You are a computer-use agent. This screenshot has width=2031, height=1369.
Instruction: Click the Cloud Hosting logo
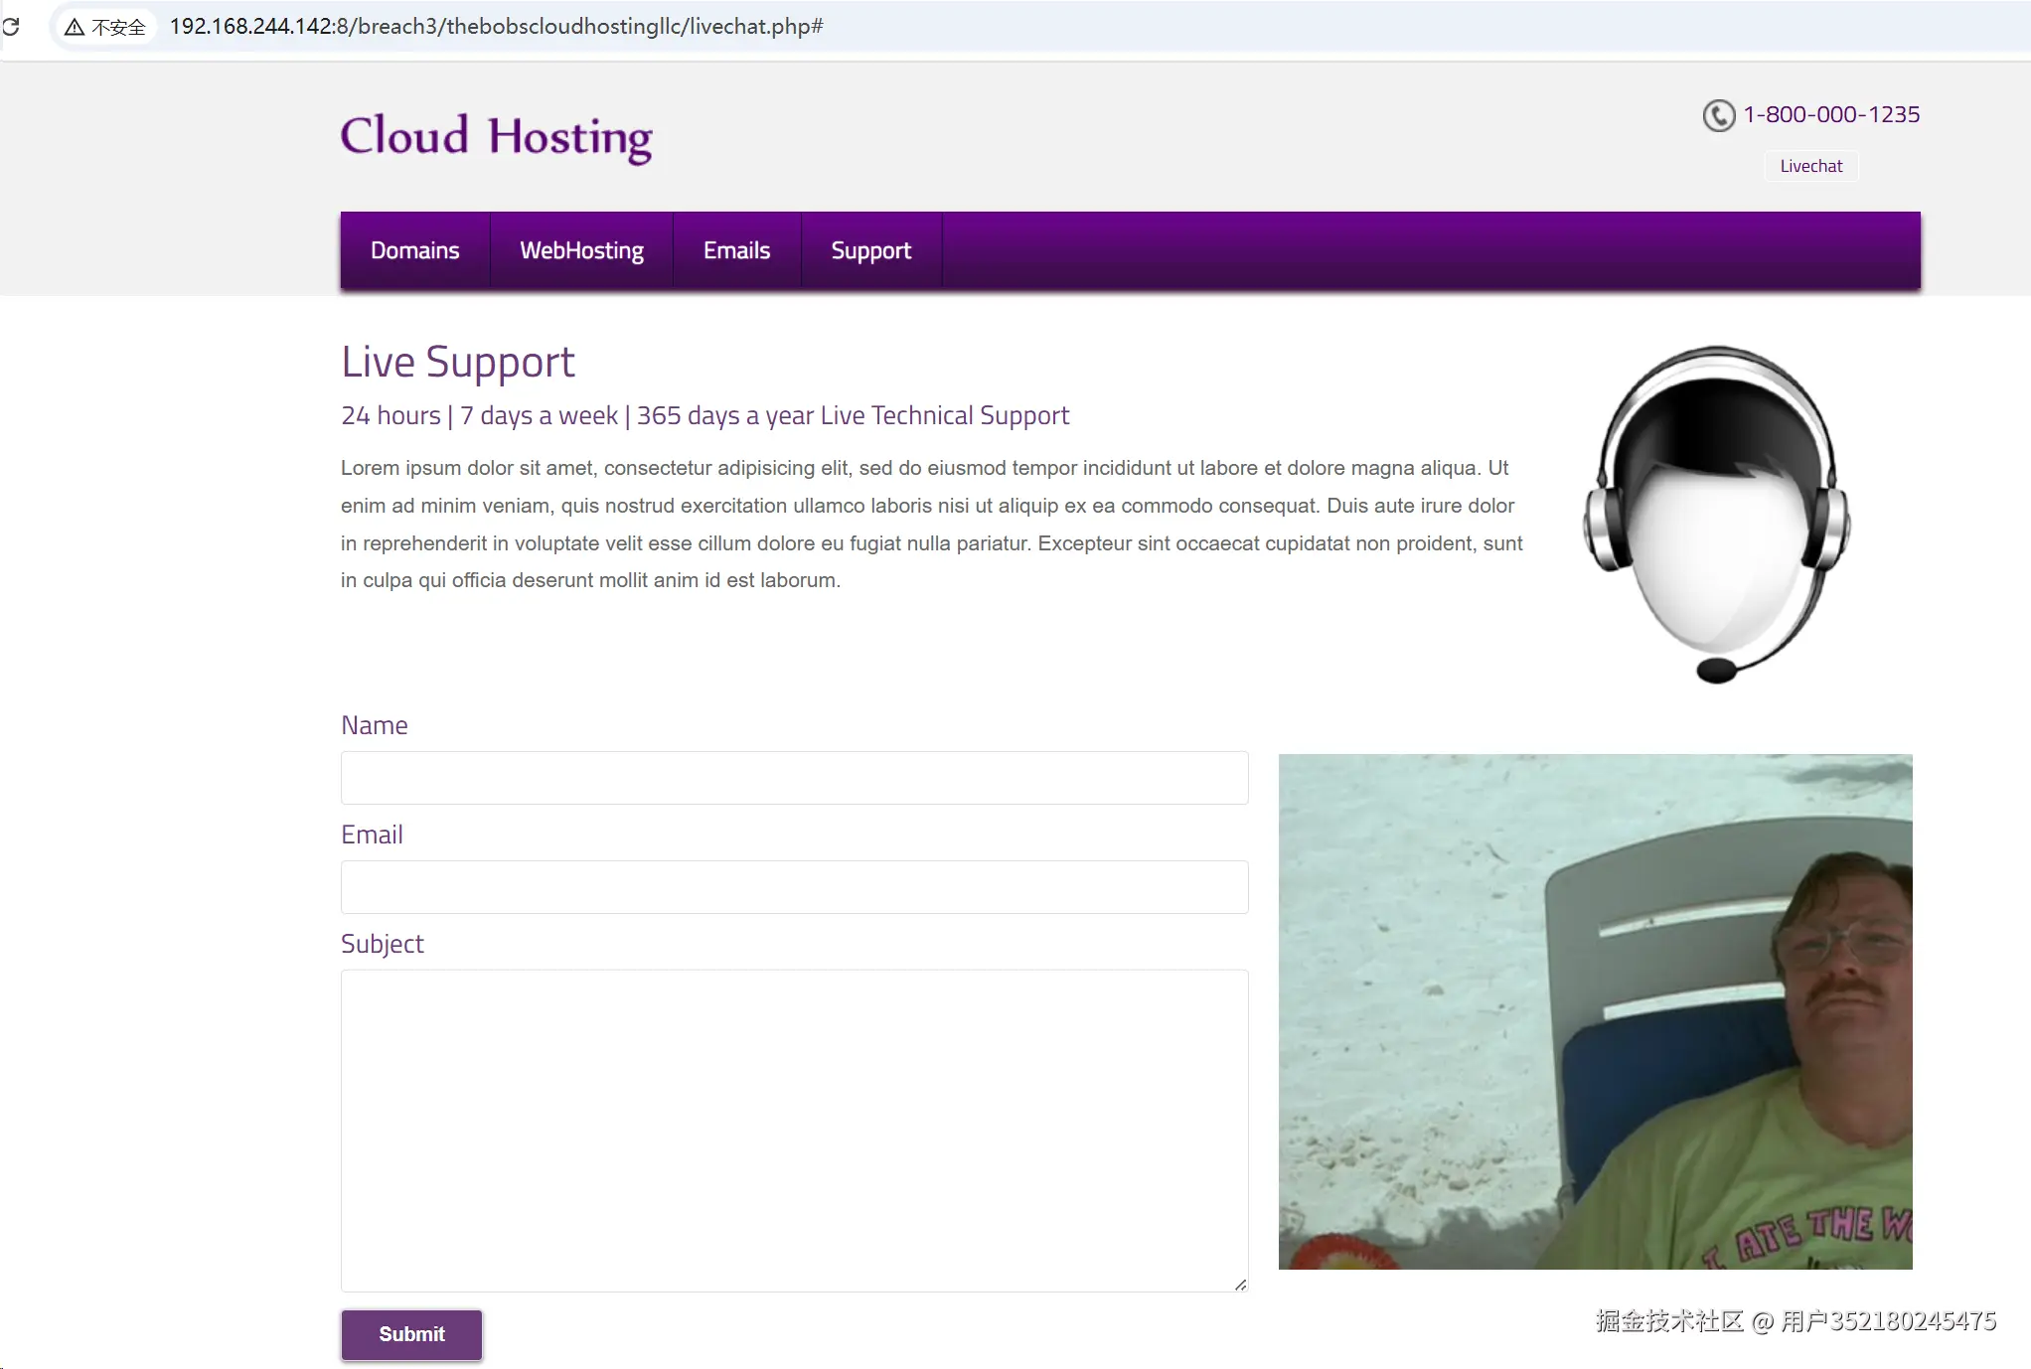tap(496, 137)
